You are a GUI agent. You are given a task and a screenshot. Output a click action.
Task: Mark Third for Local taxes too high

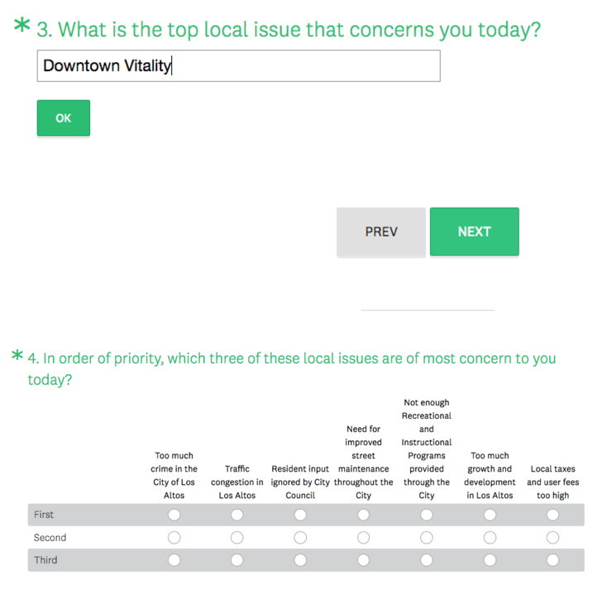coord(552,560)
